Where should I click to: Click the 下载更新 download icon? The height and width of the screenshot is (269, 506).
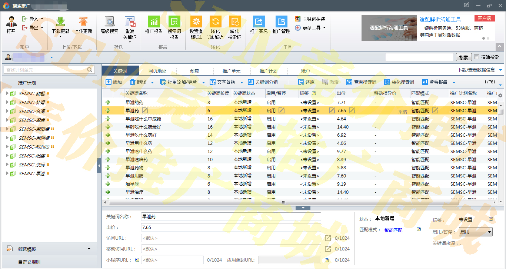pyautogui.click(x=60, y=22)
